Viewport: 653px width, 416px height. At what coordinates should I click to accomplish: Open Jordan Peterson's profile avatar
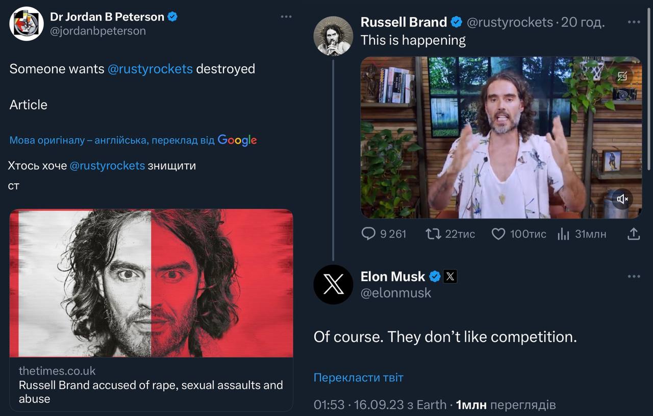(27, 23)
